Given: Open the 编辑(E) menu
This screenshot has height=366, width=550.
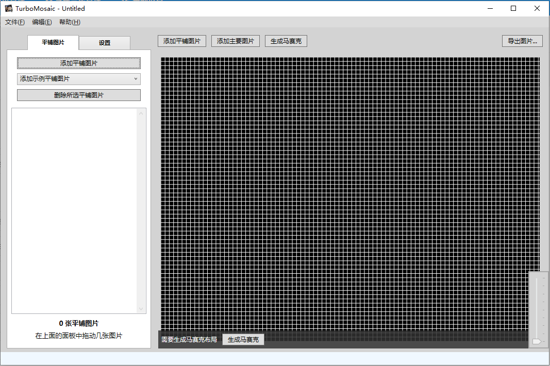Looking at the screenshot, I should coord(42,22).
